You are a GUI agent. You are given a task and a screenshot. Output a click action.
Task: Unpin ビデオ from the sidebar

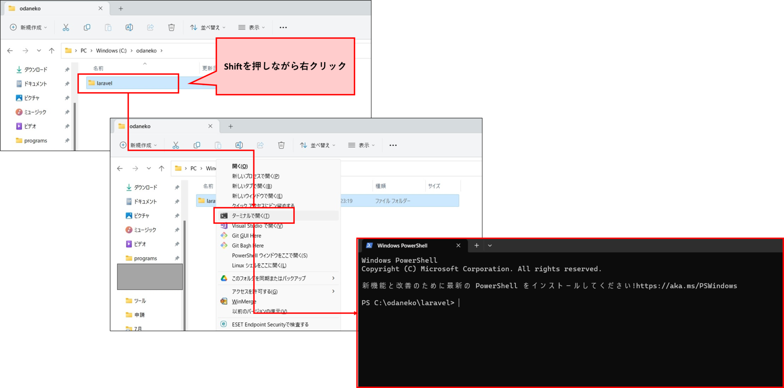click(67, 126)
